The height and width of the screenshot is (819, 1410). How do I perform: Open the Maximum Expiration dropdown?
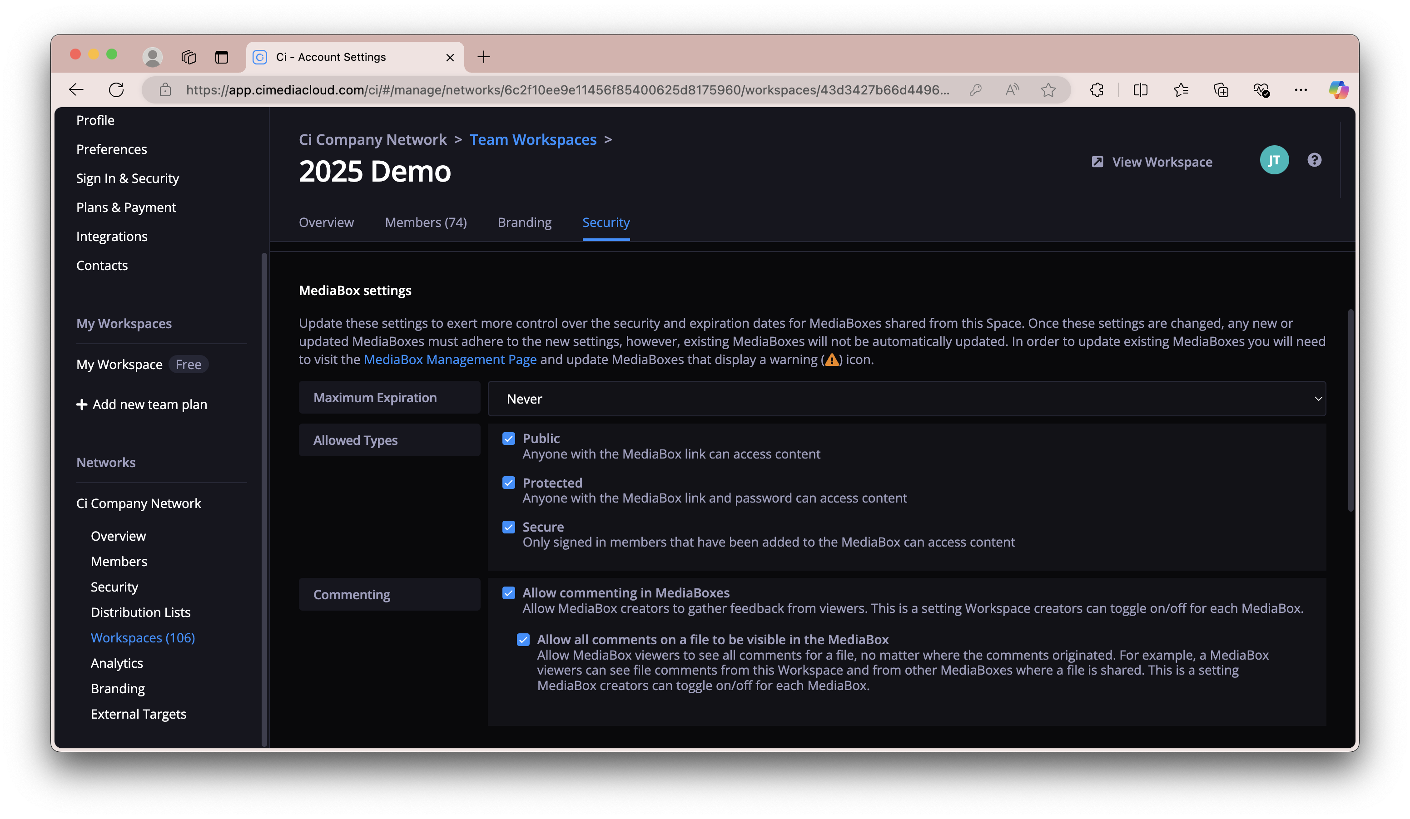coord(906,399)
